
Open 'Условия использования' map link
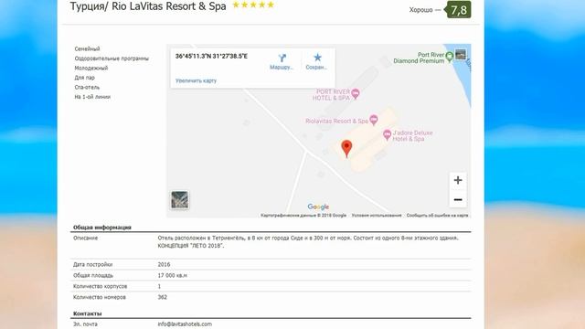tap(377, 216)
